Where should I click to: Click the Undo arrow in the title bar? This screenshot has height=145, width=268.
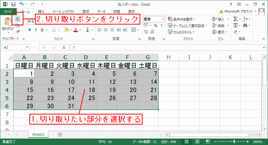(x=22, y=4)
